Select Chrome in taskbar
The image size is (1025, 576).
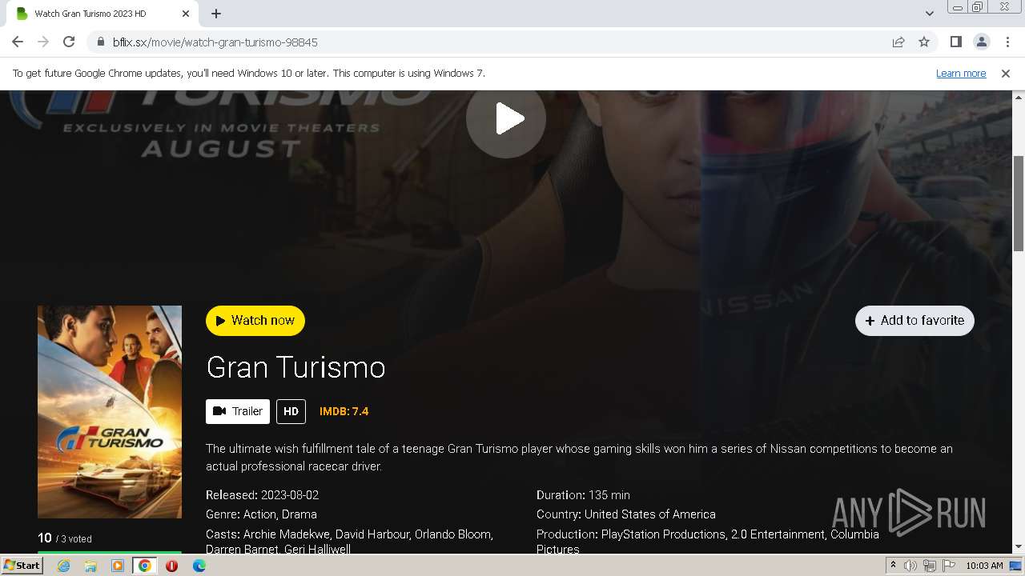(x=145, y=566)
